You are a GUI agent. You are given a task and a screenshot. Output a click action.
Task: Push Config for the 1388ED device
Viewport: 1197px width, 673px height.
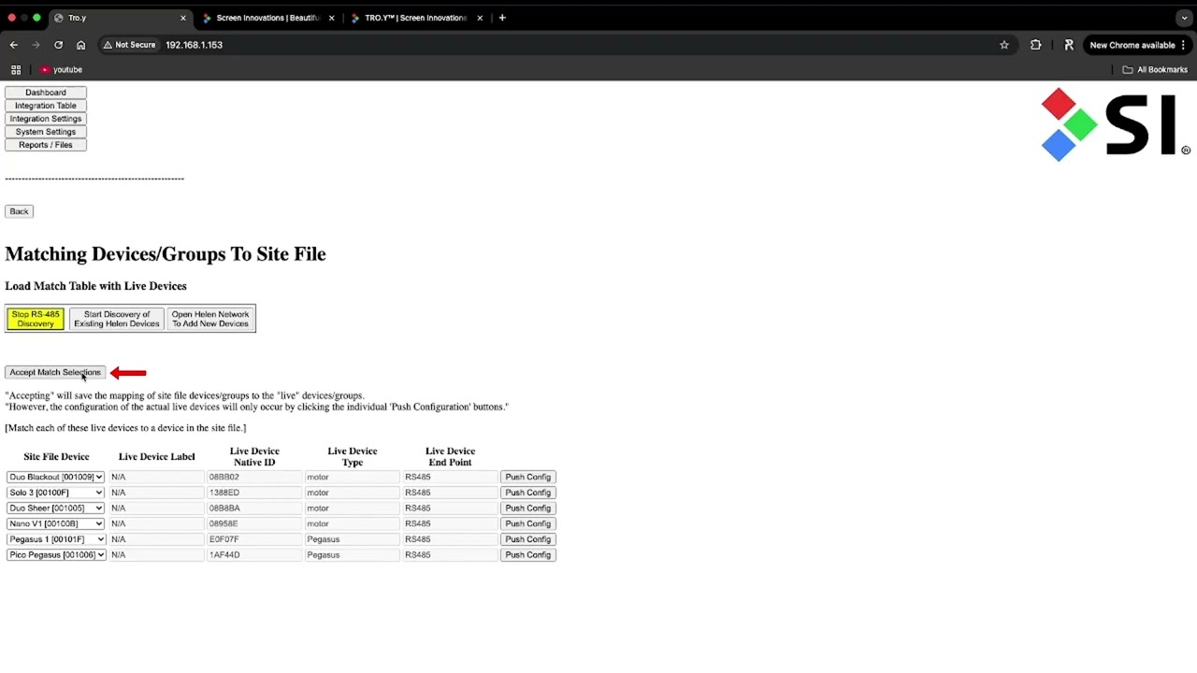(x=528, y=493)
